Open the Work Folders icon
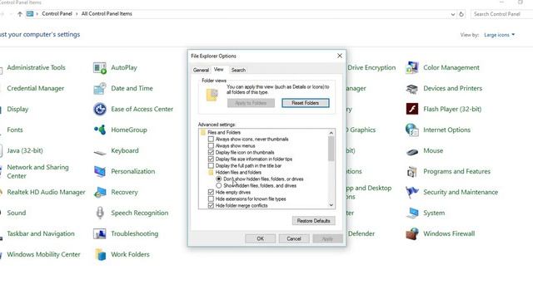Image resolution: width=533 pixels, height=299 pixels. click(100, 254)
